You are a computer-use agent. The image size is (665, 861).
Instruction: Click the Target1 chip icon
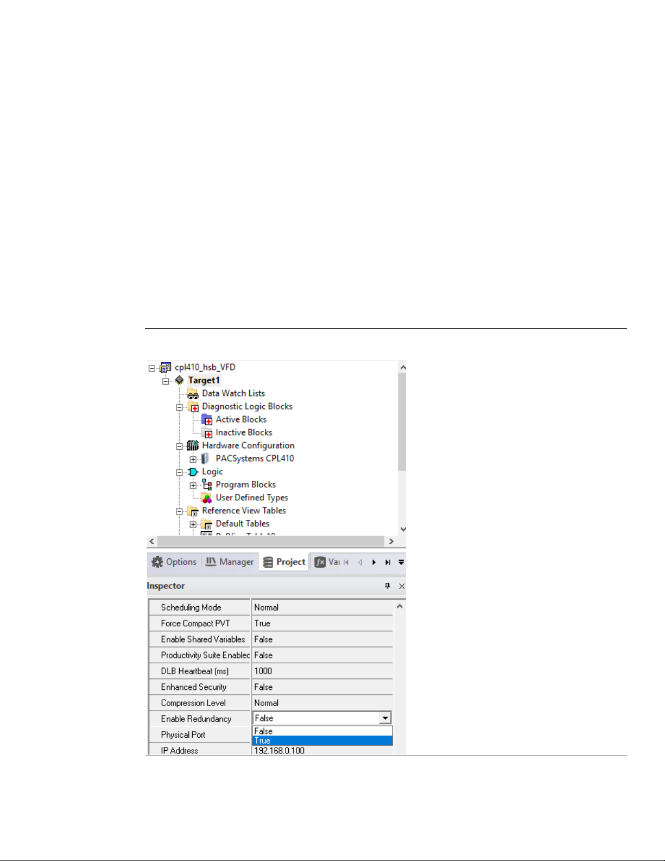[179, 380]
